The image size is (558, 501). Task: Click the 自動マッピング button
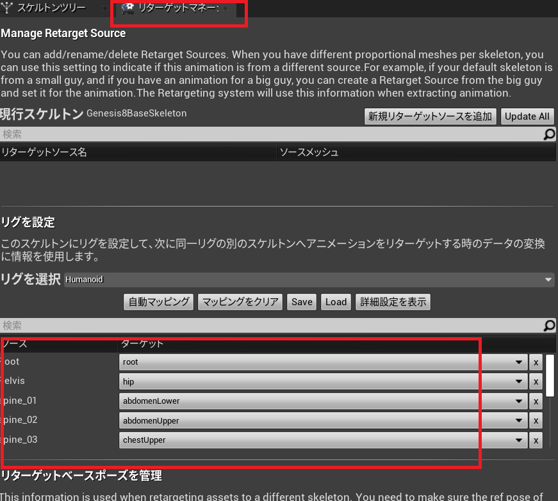coord(159,302)
